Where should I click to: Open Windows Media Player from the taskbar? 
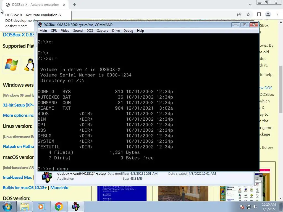coord(41,206)
